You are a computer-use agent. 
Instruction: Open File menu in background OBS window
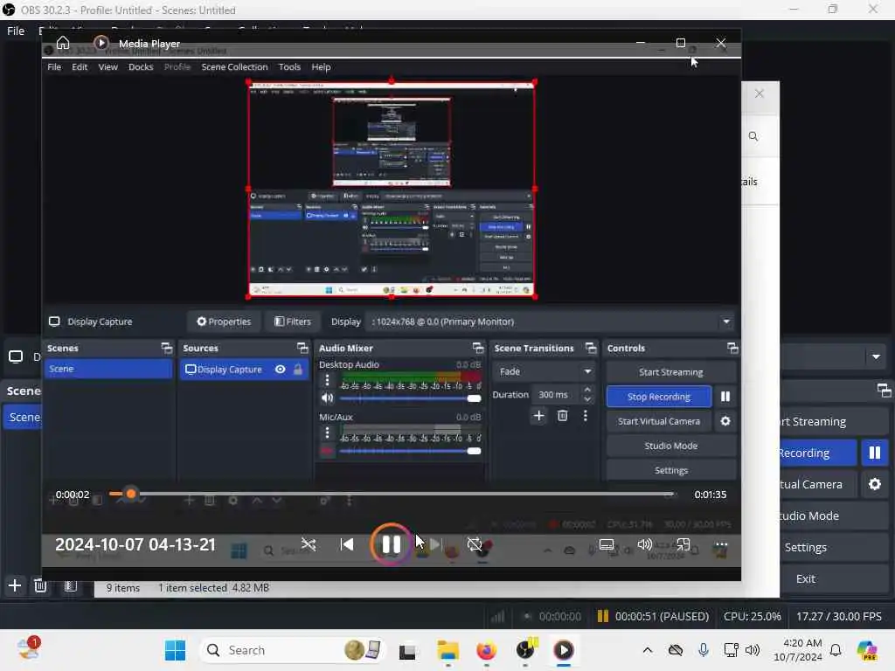pyautogui.click(x=16, y=31)
